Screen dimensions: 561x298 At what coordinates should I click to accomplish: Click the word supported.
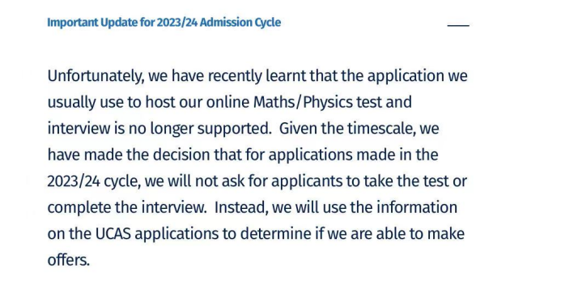coord(235,129)
